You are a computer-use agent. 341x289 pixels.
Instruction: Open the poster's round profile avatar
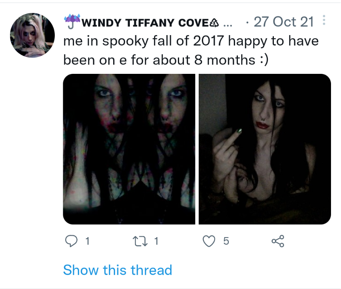(32, 35)
